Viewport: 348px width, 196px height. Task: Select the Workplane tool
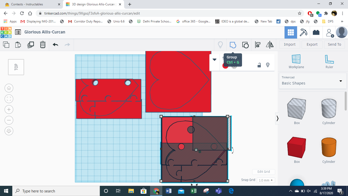coord(296,62)
